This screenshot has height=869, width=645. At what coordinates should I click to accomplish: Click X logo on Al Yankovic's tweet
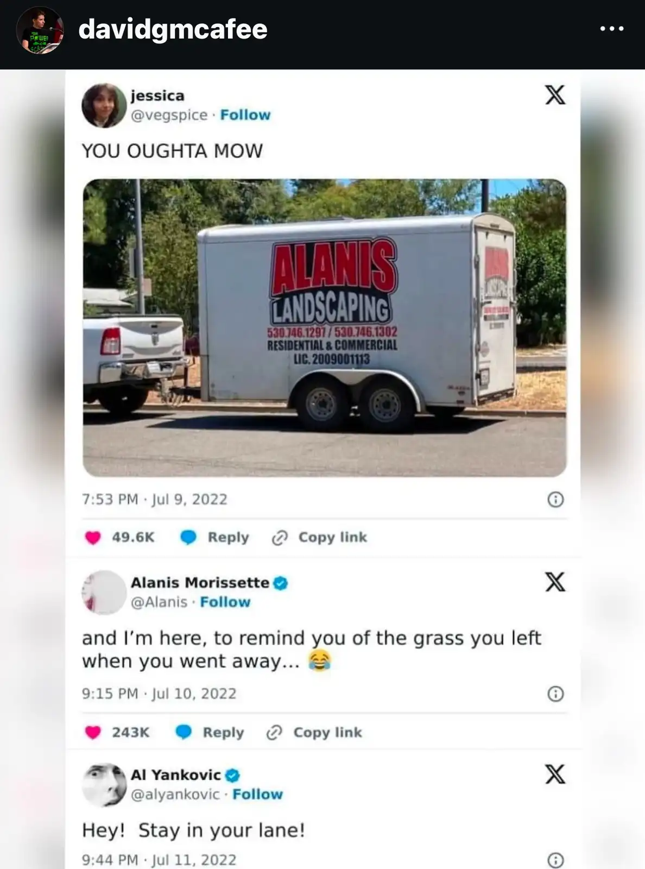coord(555,774)
